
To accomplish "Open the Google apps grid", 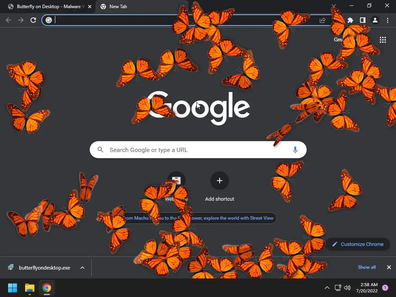I will click(383, 40).
